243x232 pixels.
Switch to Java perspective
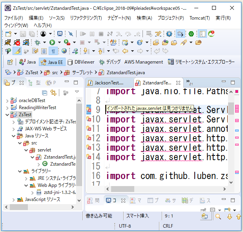click(27, 62)
